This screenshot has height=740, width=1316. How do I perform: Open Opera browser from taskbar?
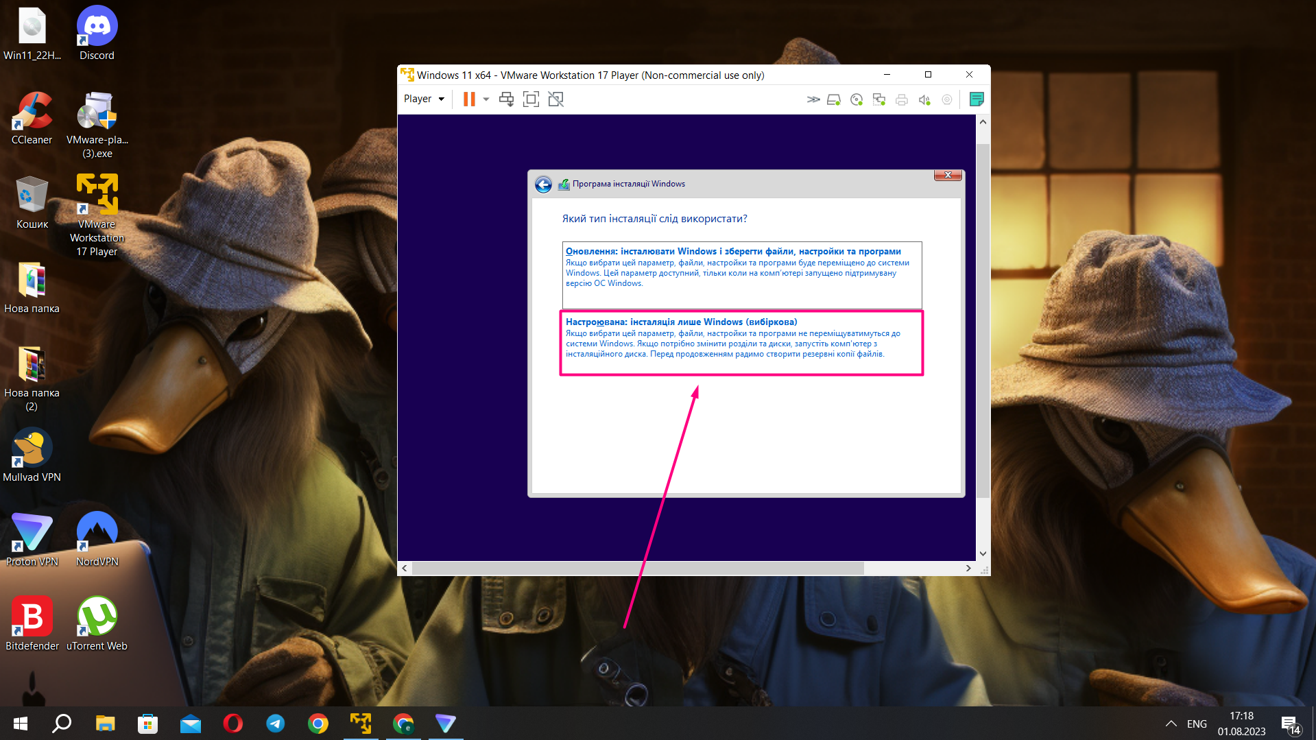233,724
